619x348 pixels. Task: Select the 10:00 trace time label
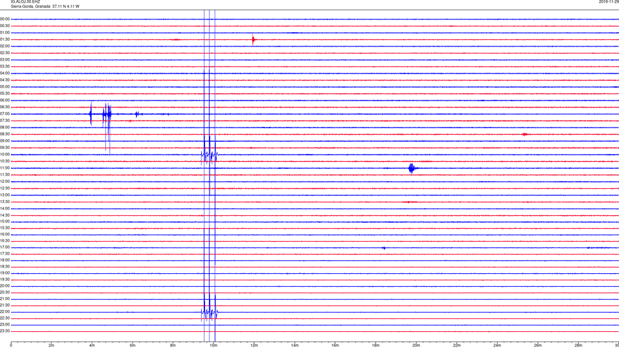click(5, 154)
